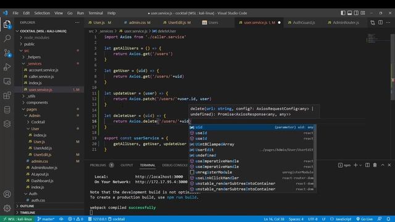Expand the components folder
This screenshot has height=222, width=395.
[49, 102]
